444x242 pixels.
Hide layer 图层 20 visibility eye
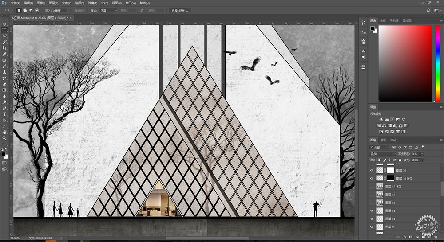point(372,170)
